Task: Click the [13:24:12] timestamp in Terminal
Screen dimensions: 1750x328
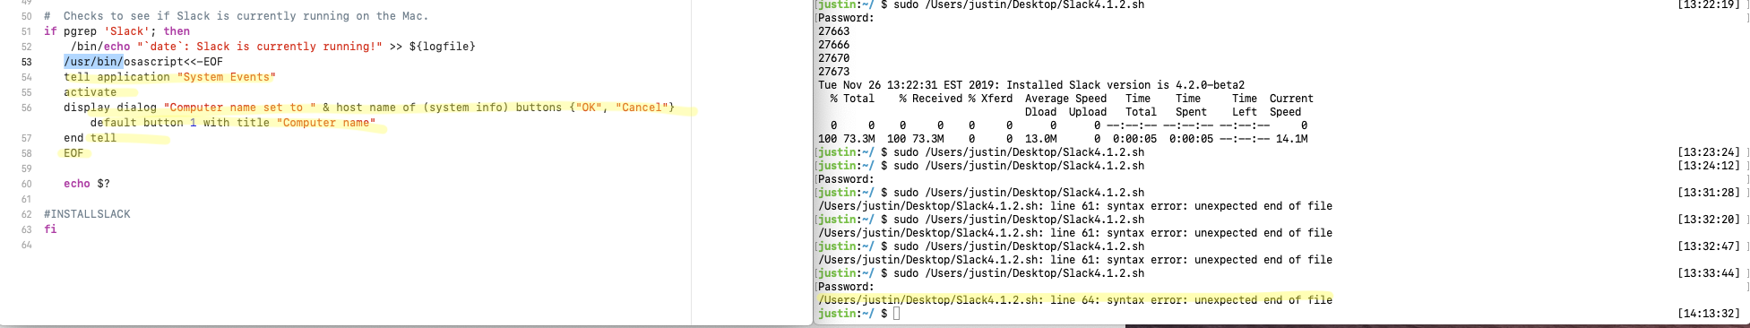Action: point(1708,166)
